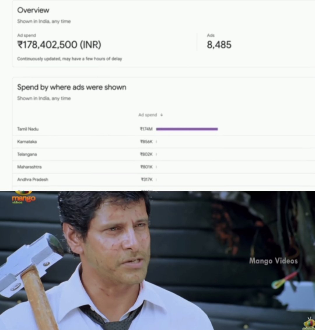Click the 8,485 ads count
This screenshot has width=315, height=330.
[219, 45]
